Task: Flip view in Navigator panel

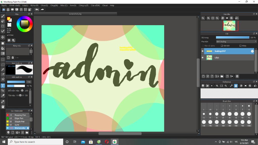Action: pyautogui.click(x=237, y=18)
